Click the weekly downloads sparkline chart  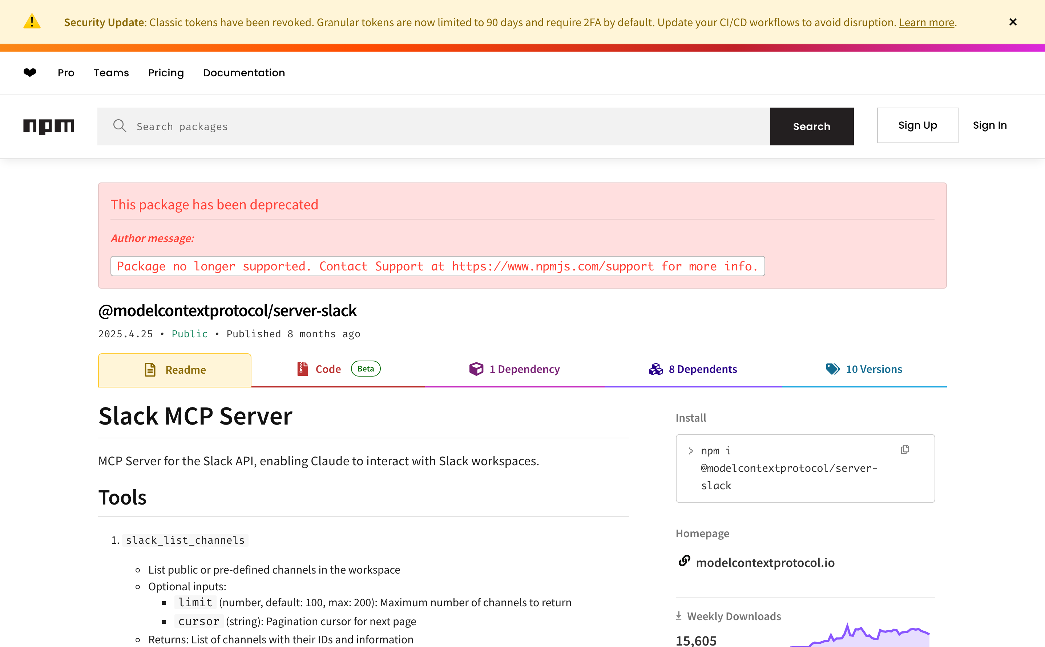(x=860, y=635)
